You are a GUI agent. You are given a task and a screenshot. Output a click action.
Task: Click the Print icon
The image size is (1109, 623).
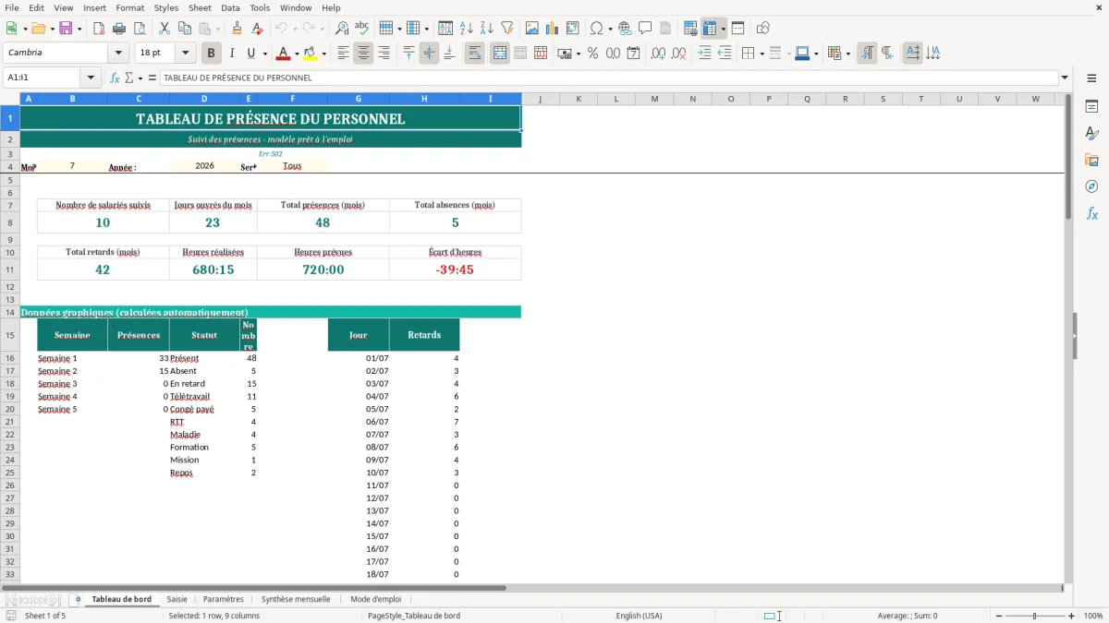tap(119, 29)
